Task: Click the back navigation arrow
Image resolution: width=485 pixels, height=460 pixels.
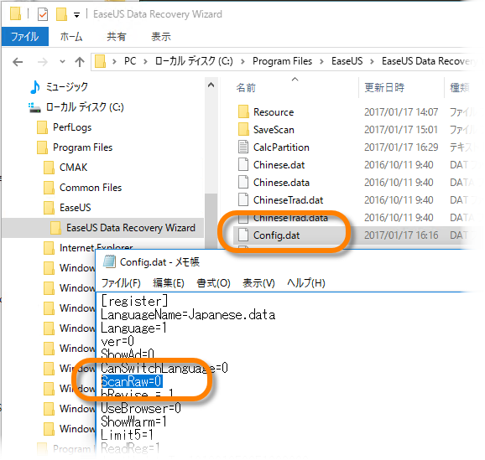Action: [18, 62]
